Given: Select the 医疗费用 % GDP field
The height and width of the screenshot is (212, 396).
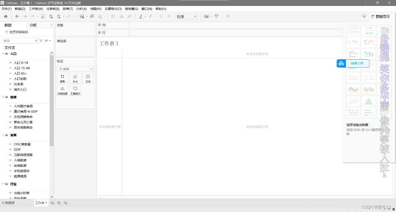Looking at the screenshot, I should point(26,111).
